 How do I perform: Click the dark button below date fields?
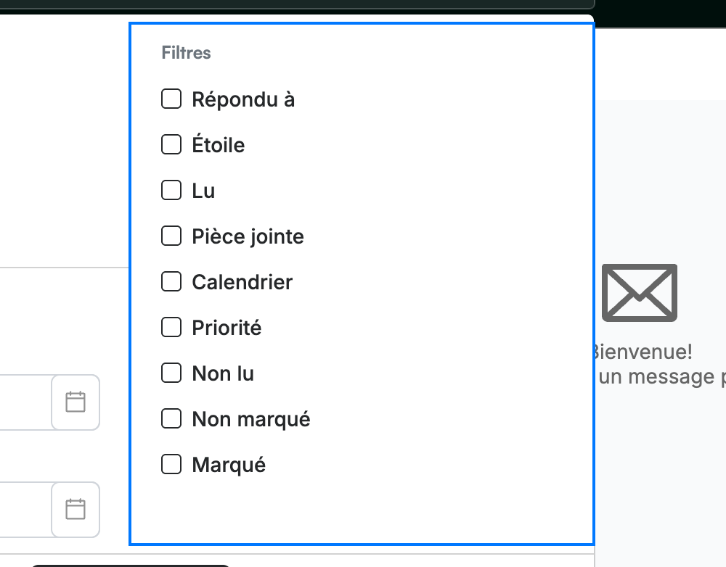click(x=131, y=566)
